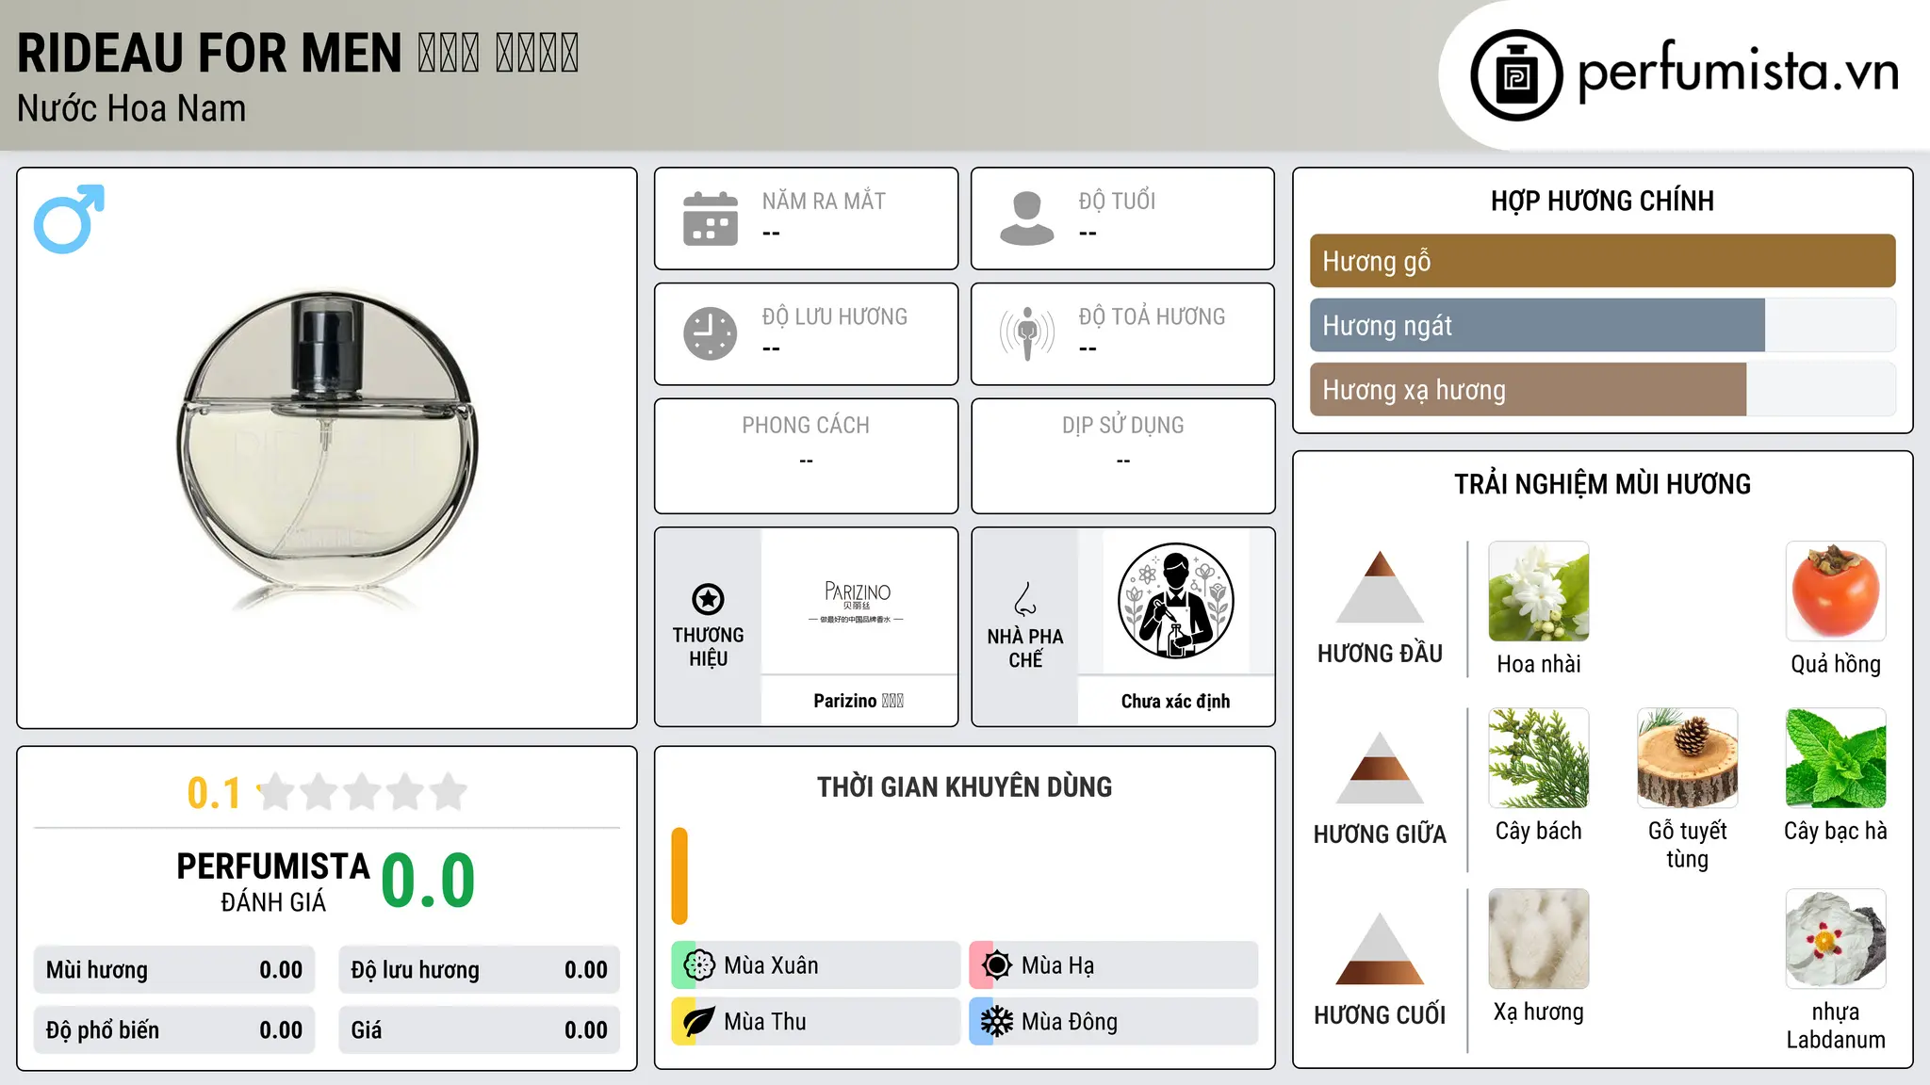1930x1085 pixels.
Task: Open the Gỗ tuyết tùng note image
Action: tap(1687, 758)
